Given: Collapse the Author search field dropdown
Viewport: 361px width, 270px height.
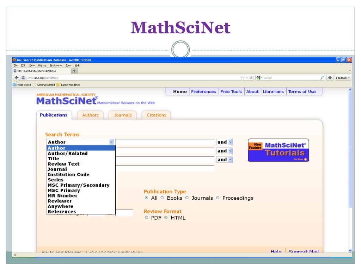Looking at the screenshot, I should (111, 142).
